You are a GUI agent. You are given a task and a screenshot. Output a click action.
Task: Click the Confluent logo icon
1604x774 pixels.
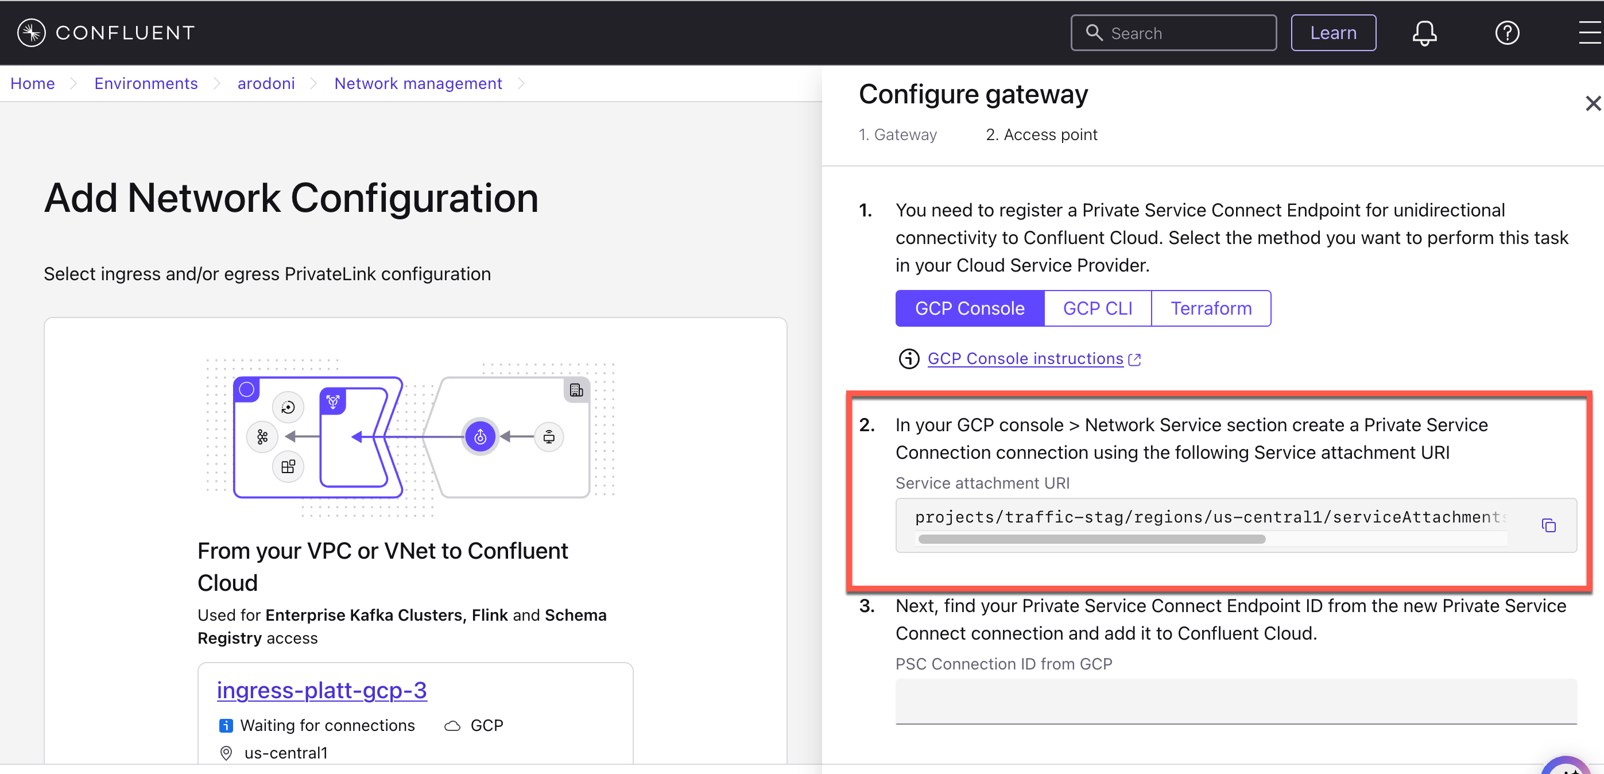click(31, 33)
